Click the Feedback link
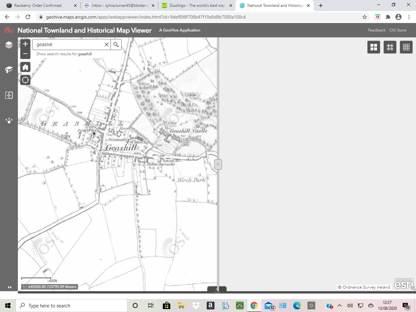 point(377,30)
